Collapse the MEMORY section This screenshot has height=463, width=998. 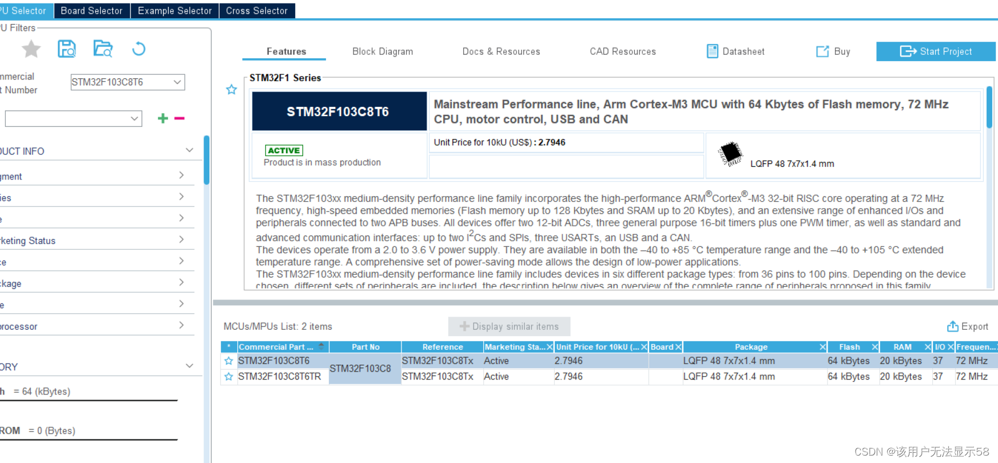pyautogui.click(x=189, y=366)
